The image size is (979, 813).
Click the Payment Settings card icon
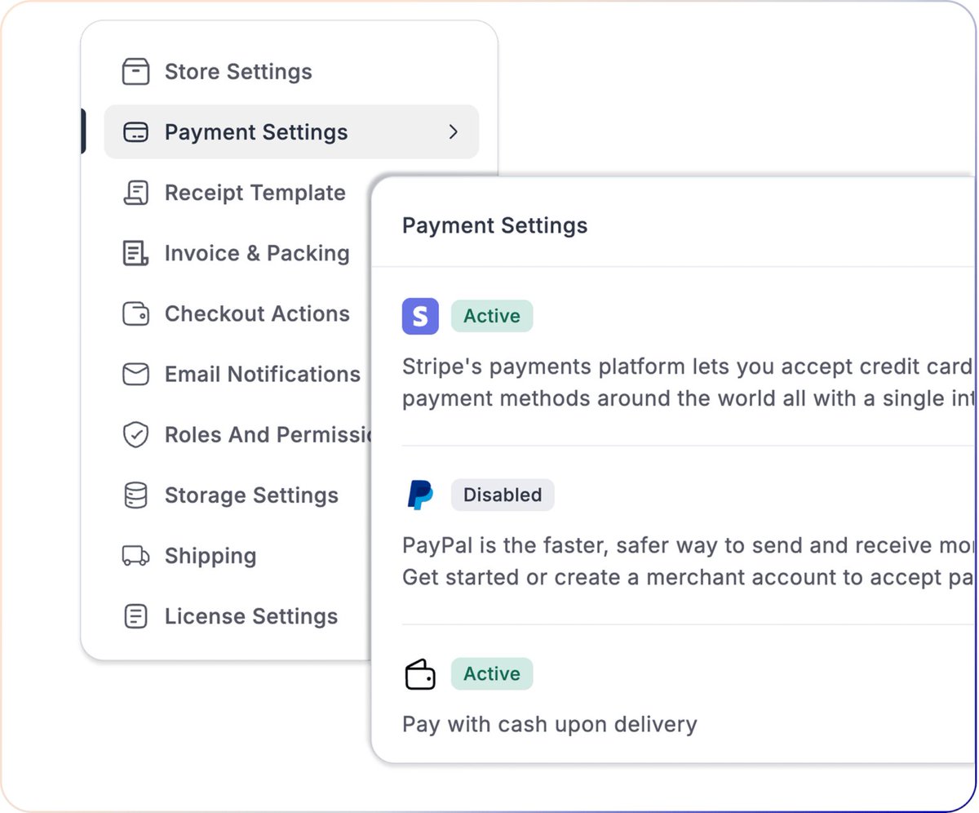click(135, 132)
